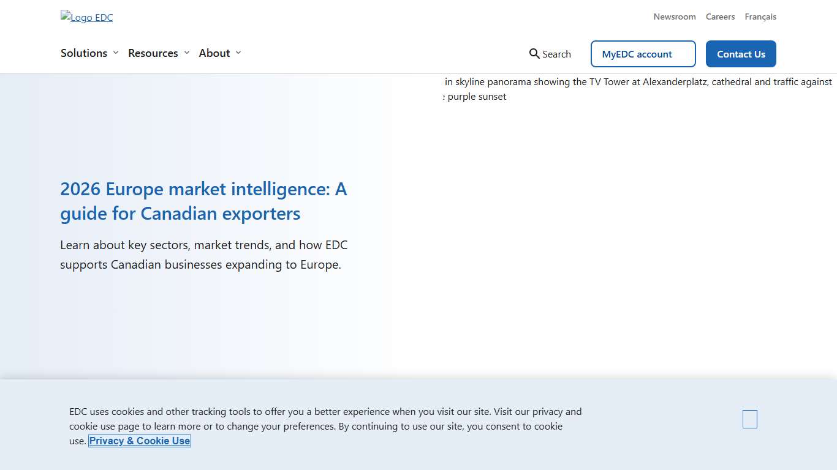This screenshot has height=470, width=837.
Task: Open the Privacy & Cookie Use page
Action: pos(139,441)
